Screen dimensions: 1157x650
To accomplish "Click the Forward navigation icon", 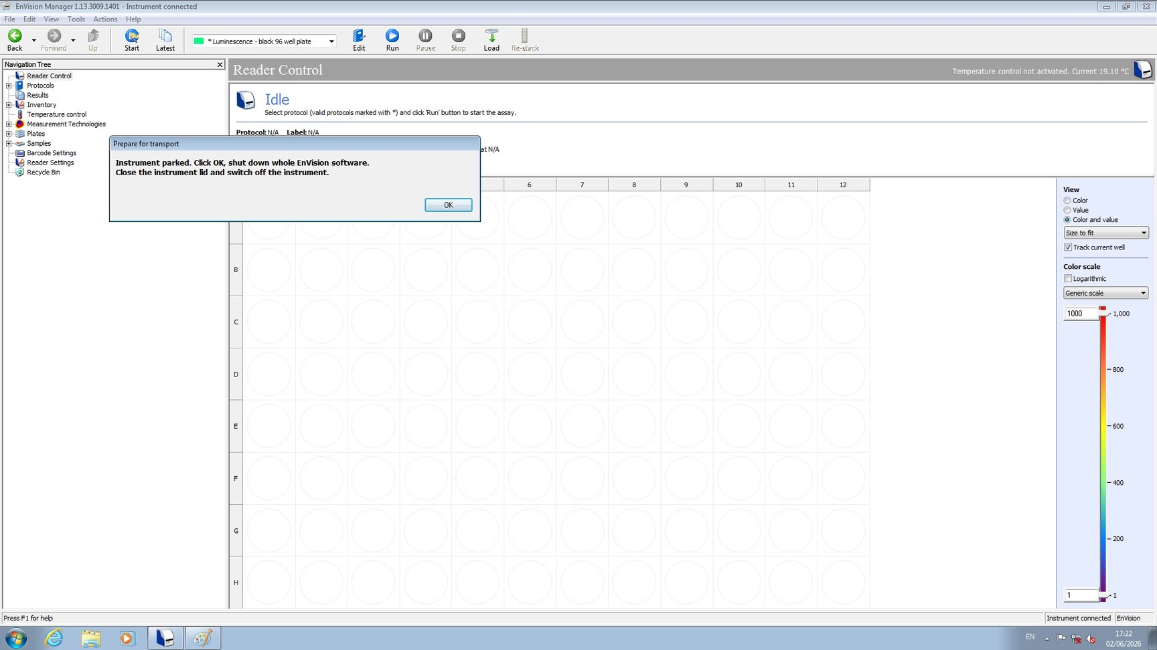I will [54, 35].
